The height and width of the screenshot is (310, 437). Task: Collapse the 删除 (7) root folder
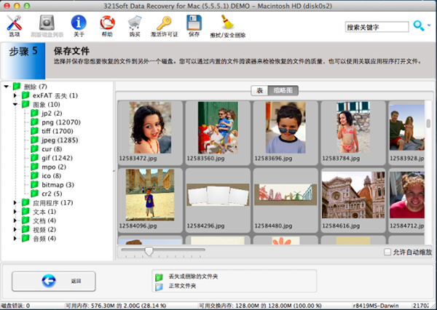click(x=6, y=87)
